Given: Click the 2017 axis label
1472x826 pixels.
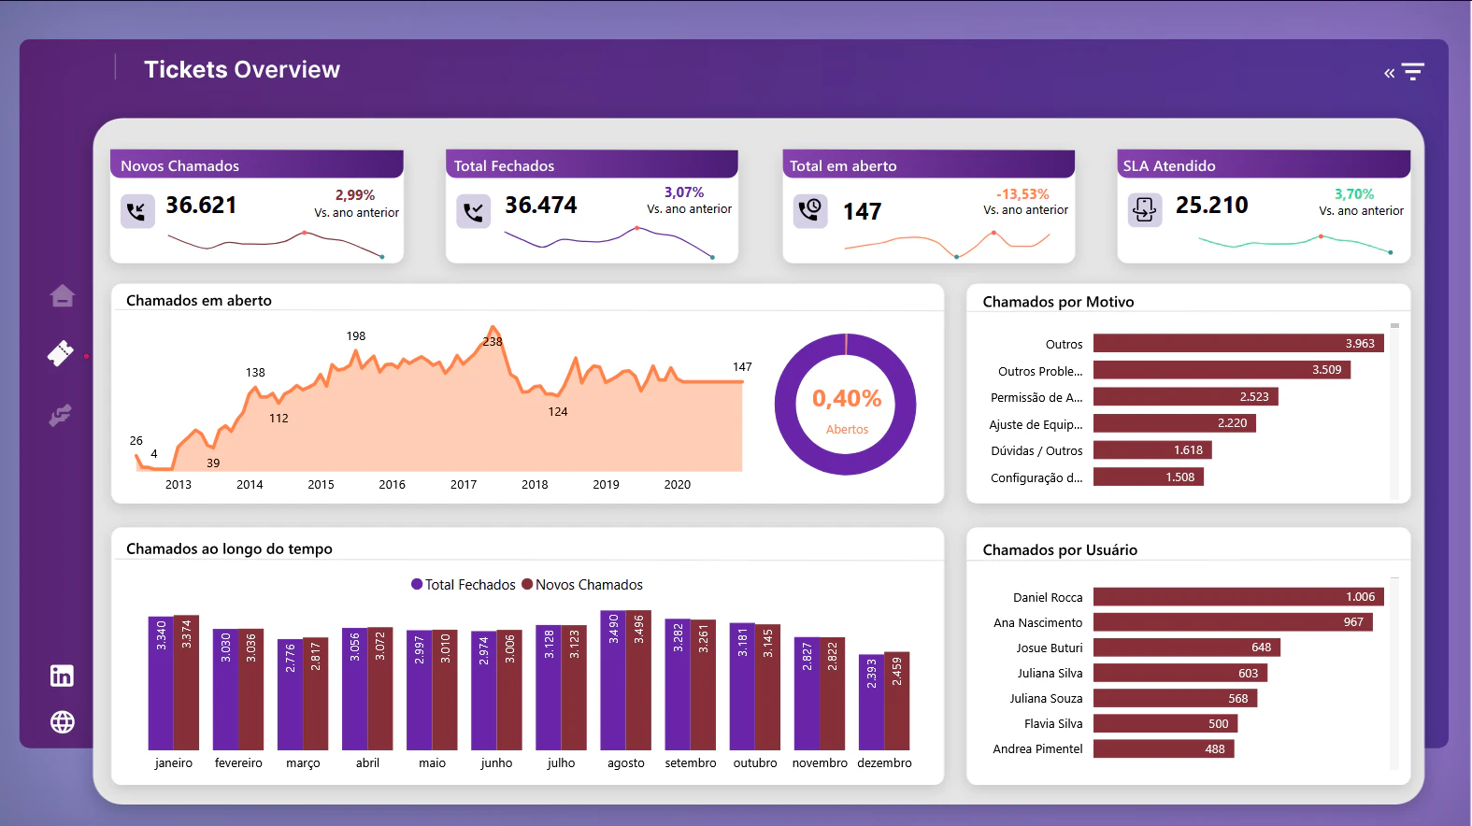Looking at the screenshot, I should coord(464,485).
